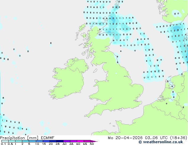
Task: Click the '45' legend label
Action: pyautogui.click(x=85, y=144)
